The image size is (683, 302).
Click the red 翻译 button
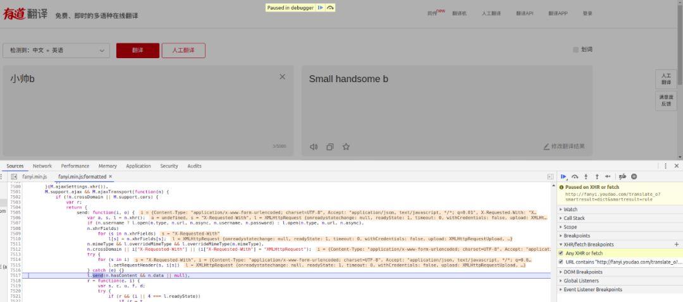(x=138, y=51)
